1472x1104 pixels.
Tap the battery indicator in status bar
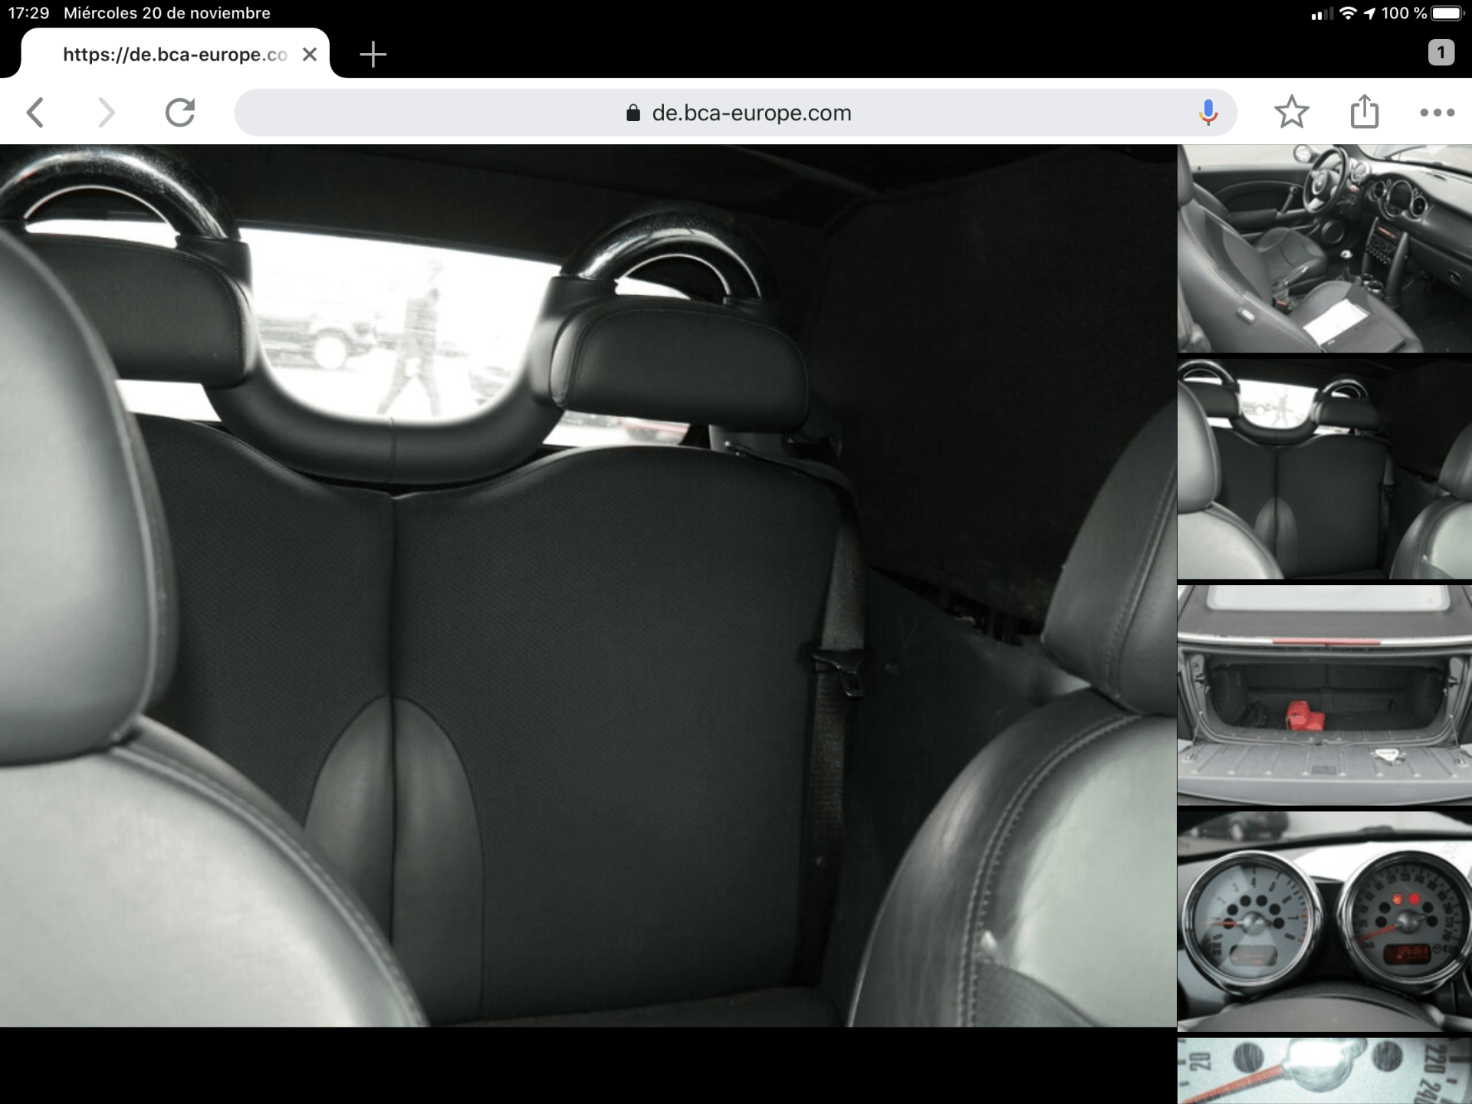1447,13
